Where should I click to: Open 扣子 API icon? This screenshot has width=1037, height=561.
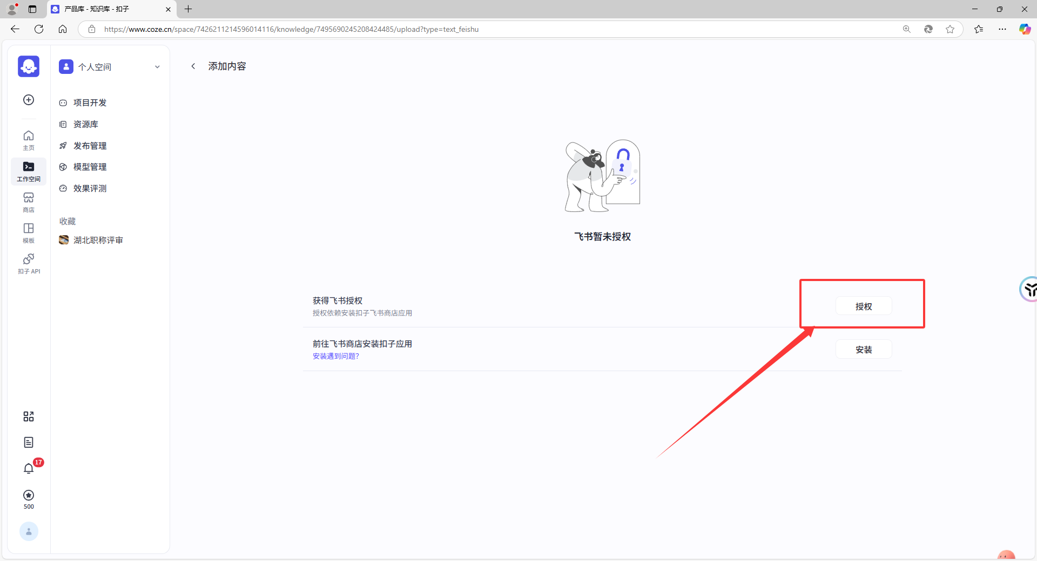29,264
